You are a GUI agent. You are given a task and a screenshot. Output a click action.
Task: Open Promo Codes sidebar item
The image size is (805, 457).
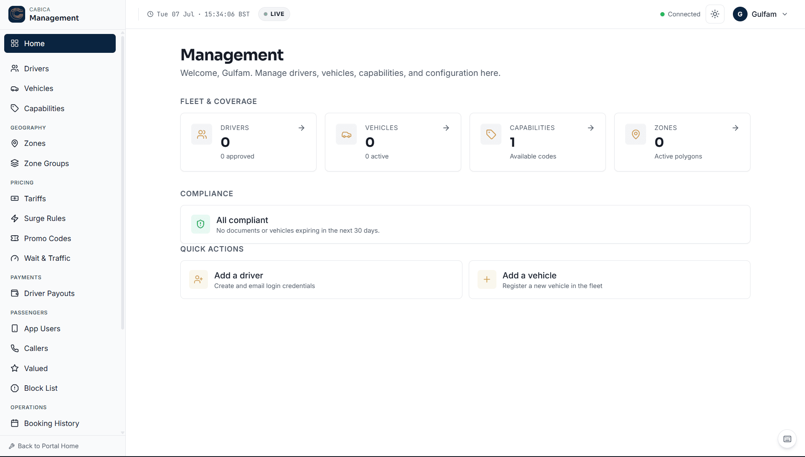coord(60,238)
